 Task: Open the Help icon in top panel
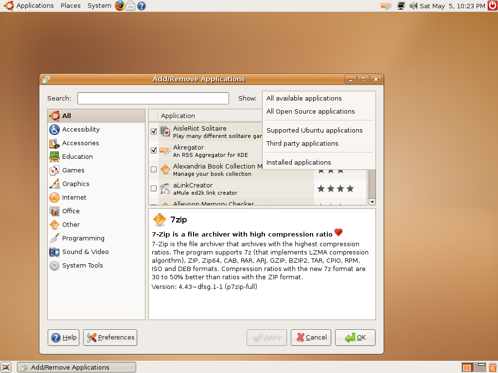tap(142, 6)
